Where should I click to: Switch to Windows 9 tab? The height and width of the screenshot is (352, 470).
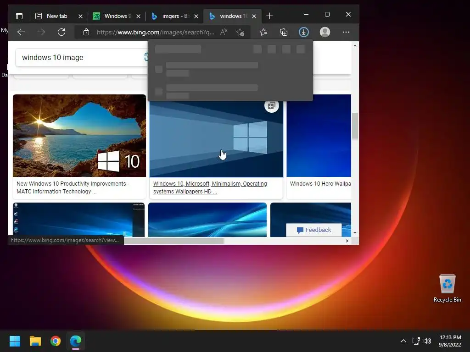[113, 16]
